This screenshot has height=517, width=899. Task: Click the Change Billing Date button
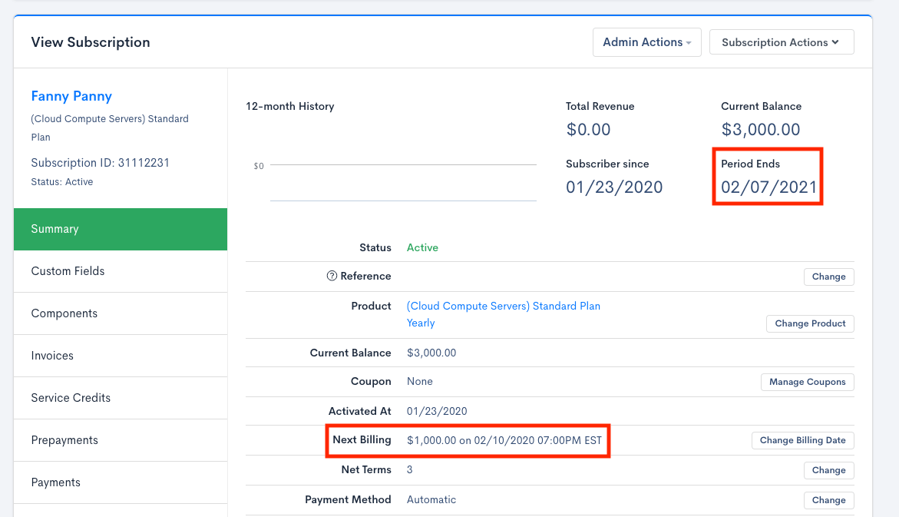click(802, 440)
